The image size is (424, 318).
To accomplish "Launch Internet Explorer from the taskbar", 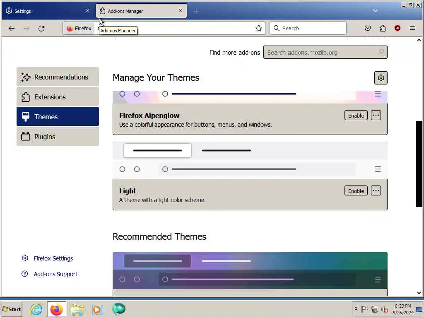I will (36, 309).
